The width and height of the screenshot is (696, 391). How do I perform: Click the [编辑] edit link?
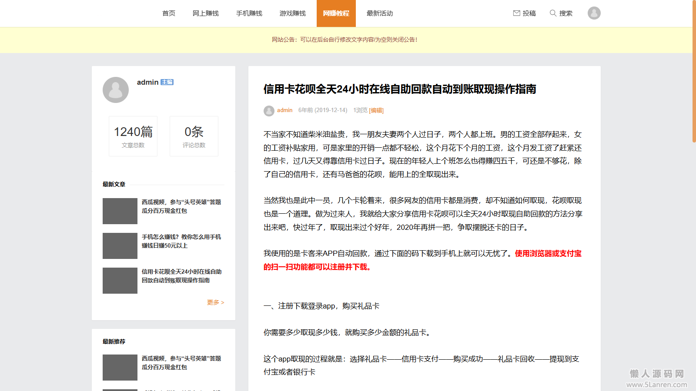click(x=376, y=110)
